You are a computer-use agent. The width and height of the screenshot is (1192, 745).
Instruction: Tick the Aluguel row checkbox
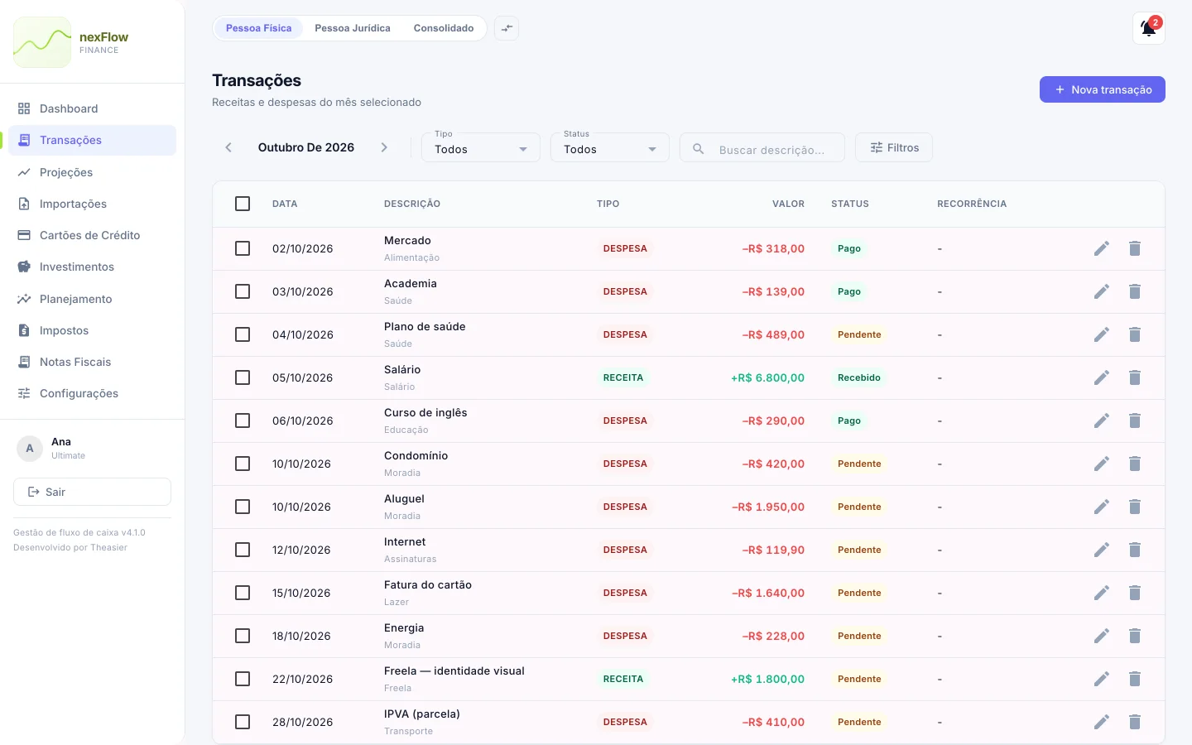click(x=243, y=507)
